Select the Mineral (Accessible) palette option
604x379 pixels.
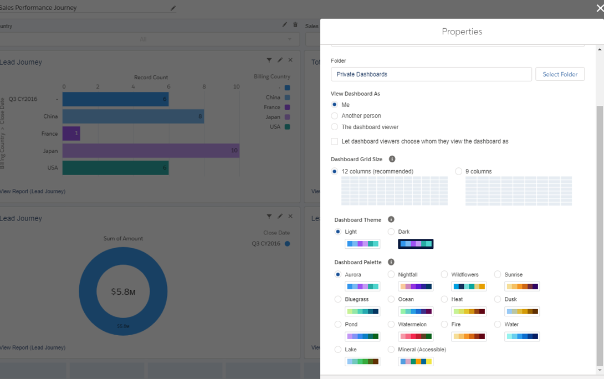point(391,350)
